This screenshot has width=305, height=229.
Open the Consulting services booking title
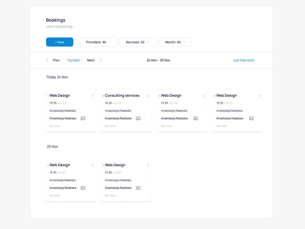122,95
